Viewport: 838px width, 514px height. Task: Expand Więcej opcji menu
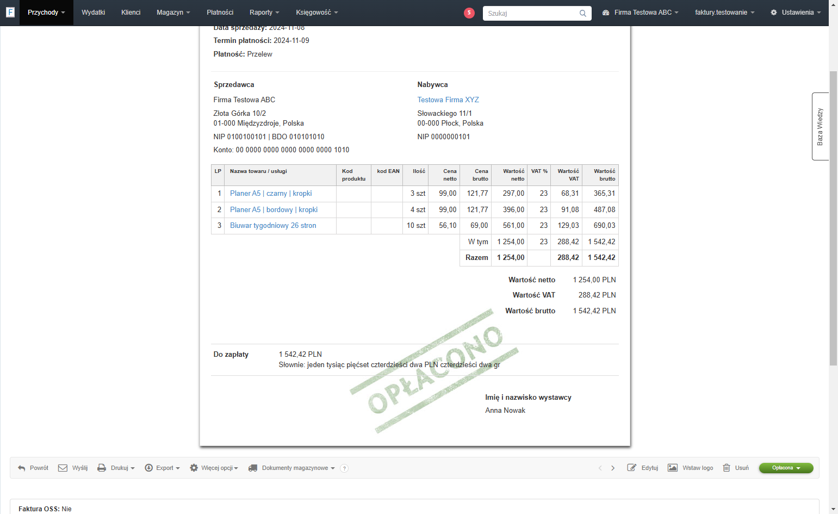[214, 468]
